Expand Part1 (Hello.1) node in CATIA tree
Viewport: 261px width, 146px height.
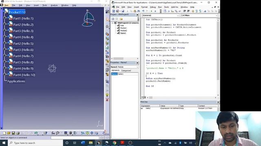pos(4,17)
